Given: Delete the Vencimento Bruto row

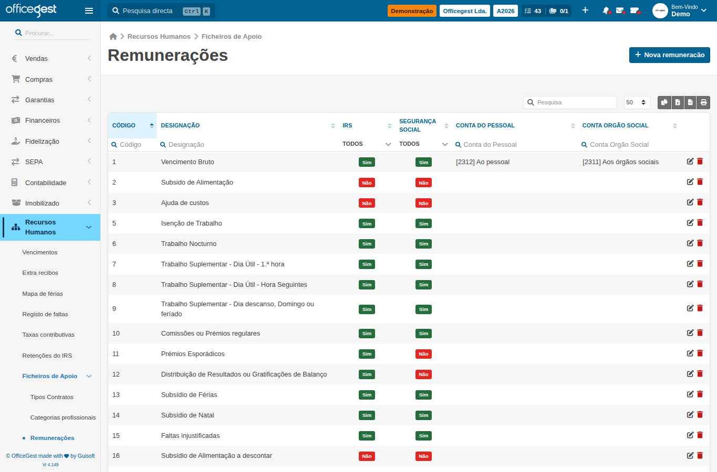Looking at the screenshot, I should tap(700, 162).
